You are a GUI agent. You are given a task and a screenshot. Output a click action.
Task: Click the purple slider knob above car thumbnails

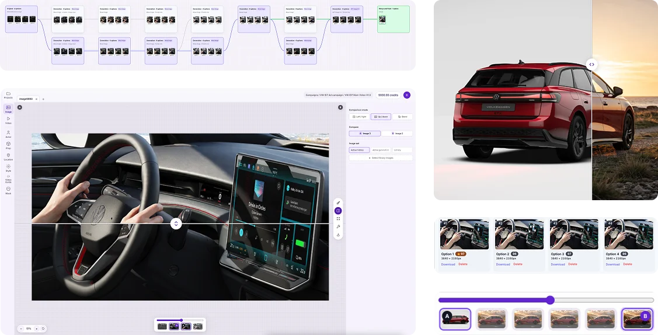[x=550, y=300]
